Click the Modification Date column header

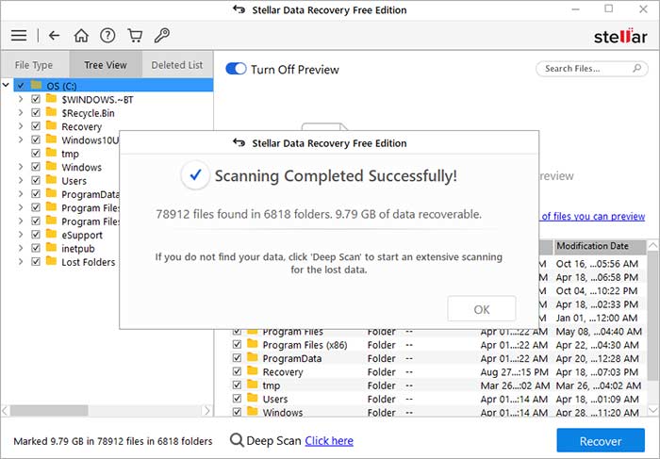(x=600, y=246)
